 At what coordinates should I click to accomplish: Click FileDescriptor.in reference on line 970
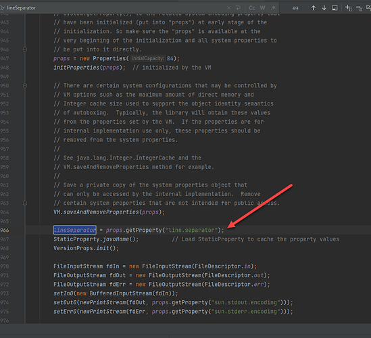222,266
